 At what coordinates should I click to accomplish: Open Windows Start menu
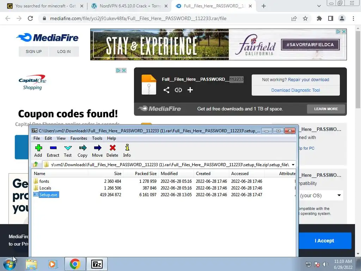click(10, 264)
